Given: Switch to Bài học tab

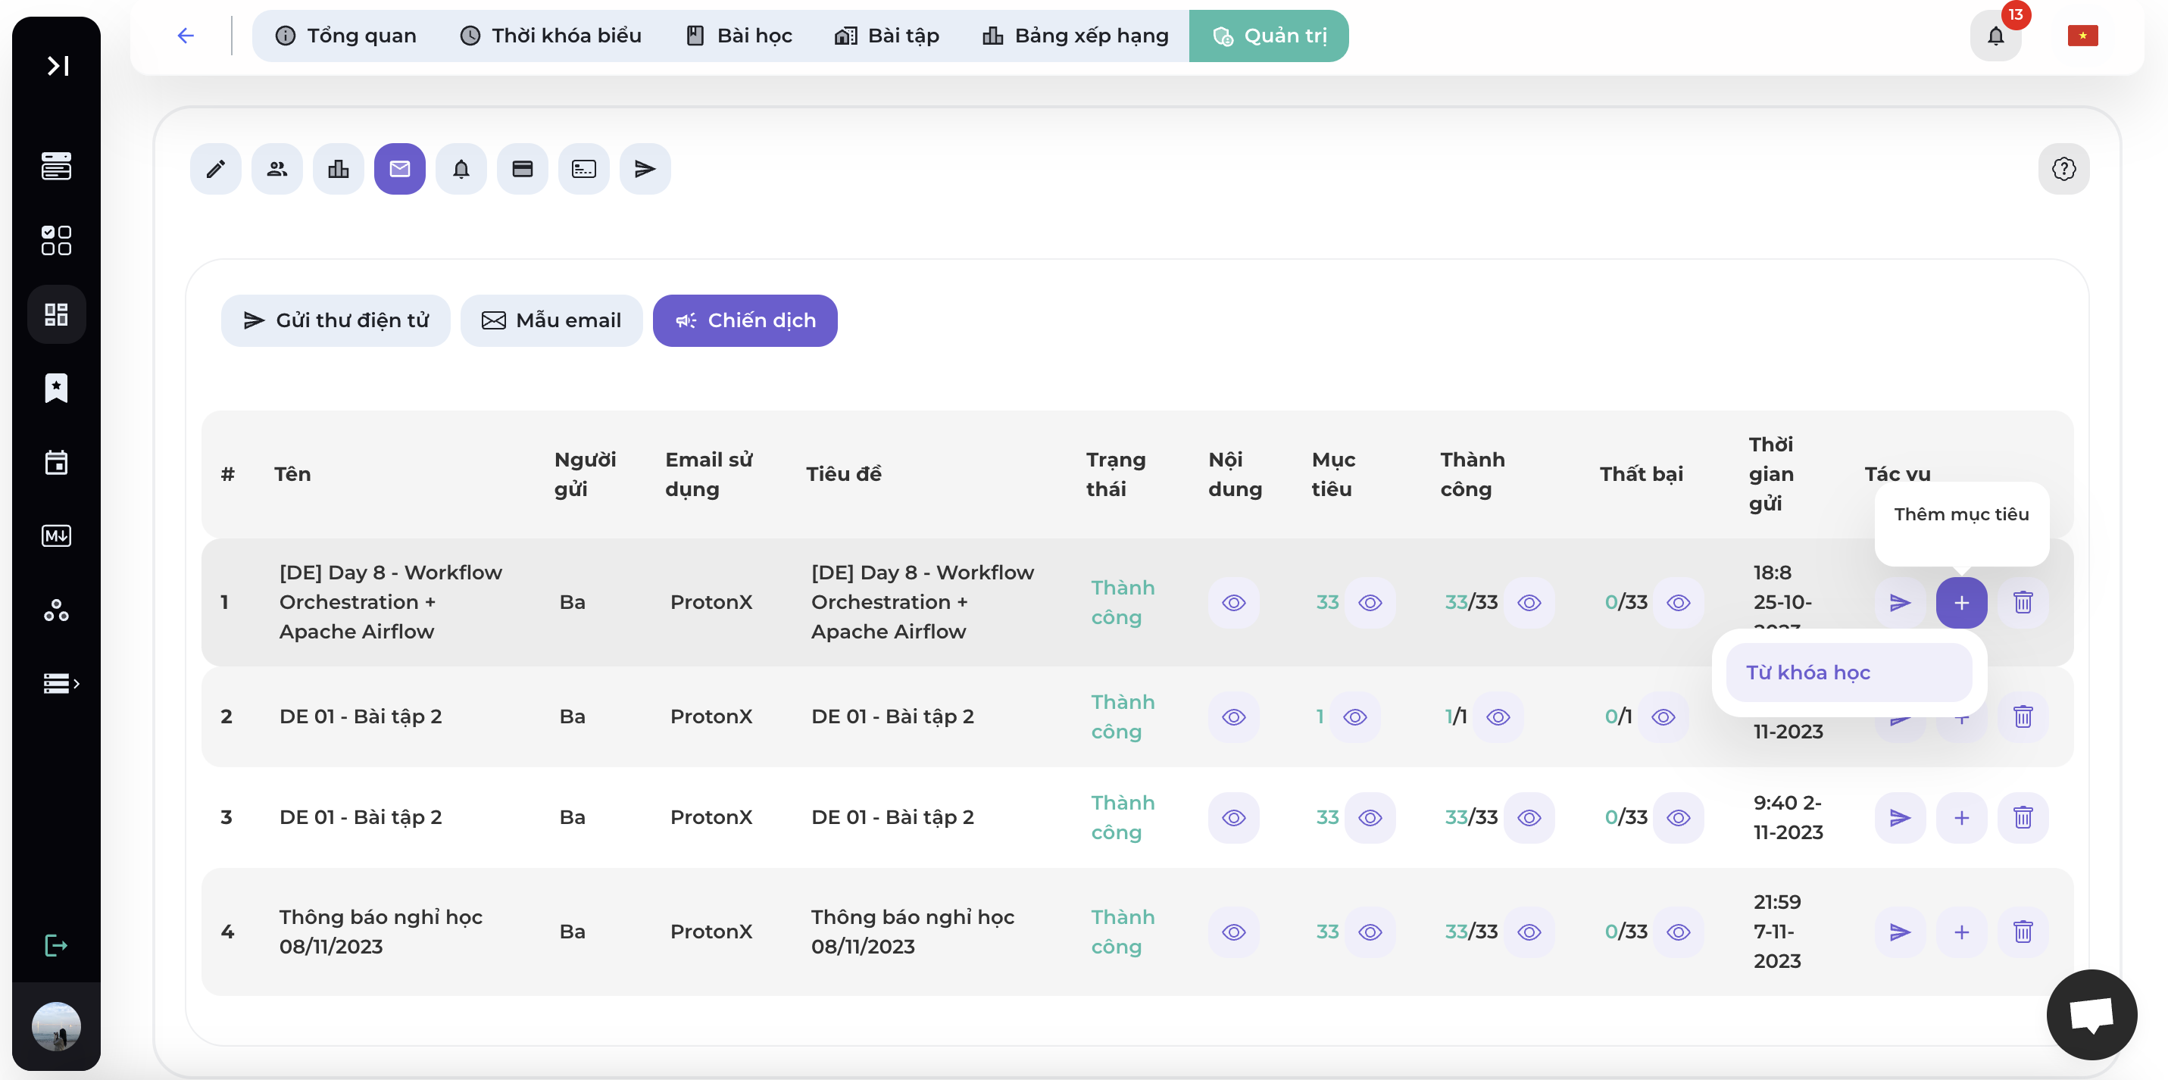Looking at the screenshot, I should point(739,36).
